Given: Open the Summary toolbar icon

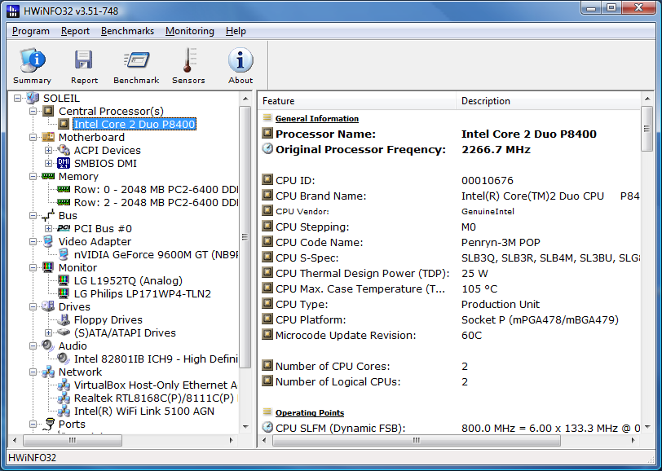Looking at the screenshot, I should pos(33,60).
